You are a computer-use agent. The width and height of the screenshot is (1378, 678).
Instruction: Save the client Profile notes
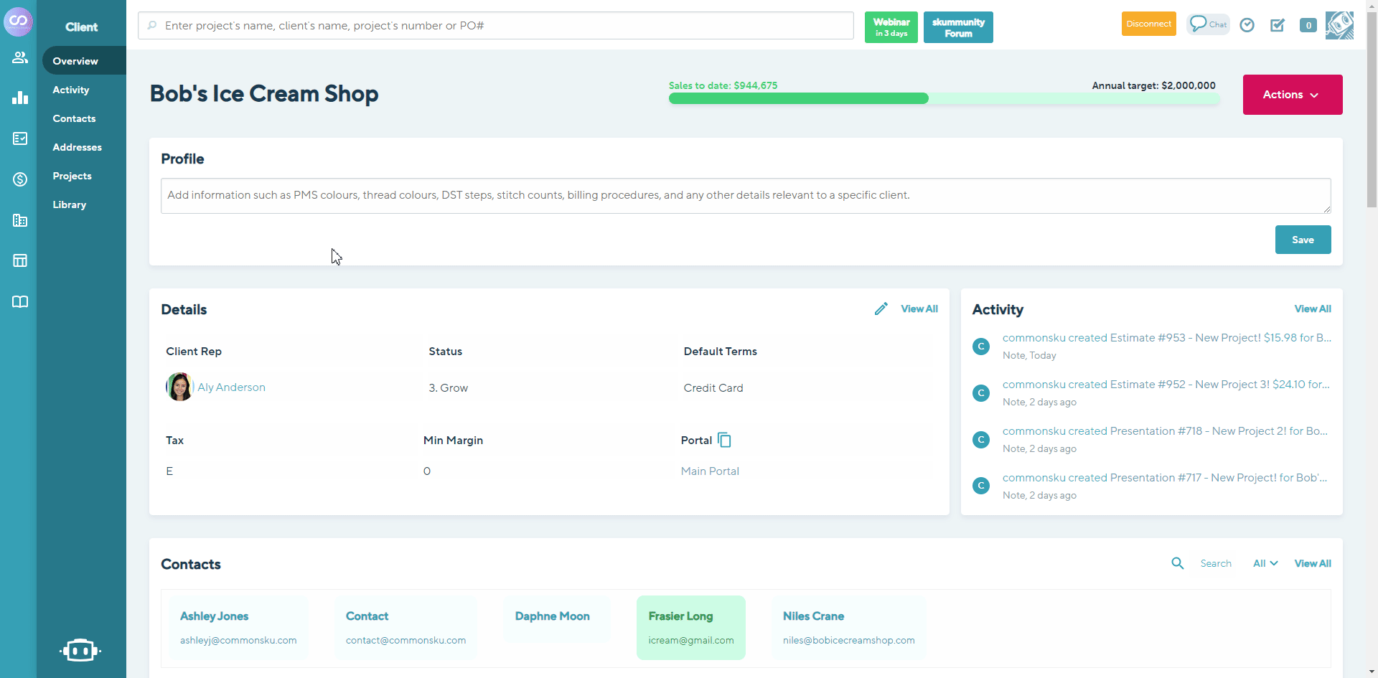[1303, 240]
